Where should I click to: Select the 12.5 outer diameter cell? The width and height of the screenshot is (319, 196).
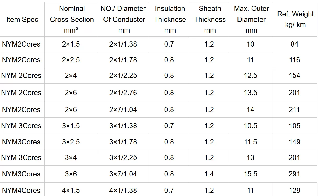click(x=251, y=76)
